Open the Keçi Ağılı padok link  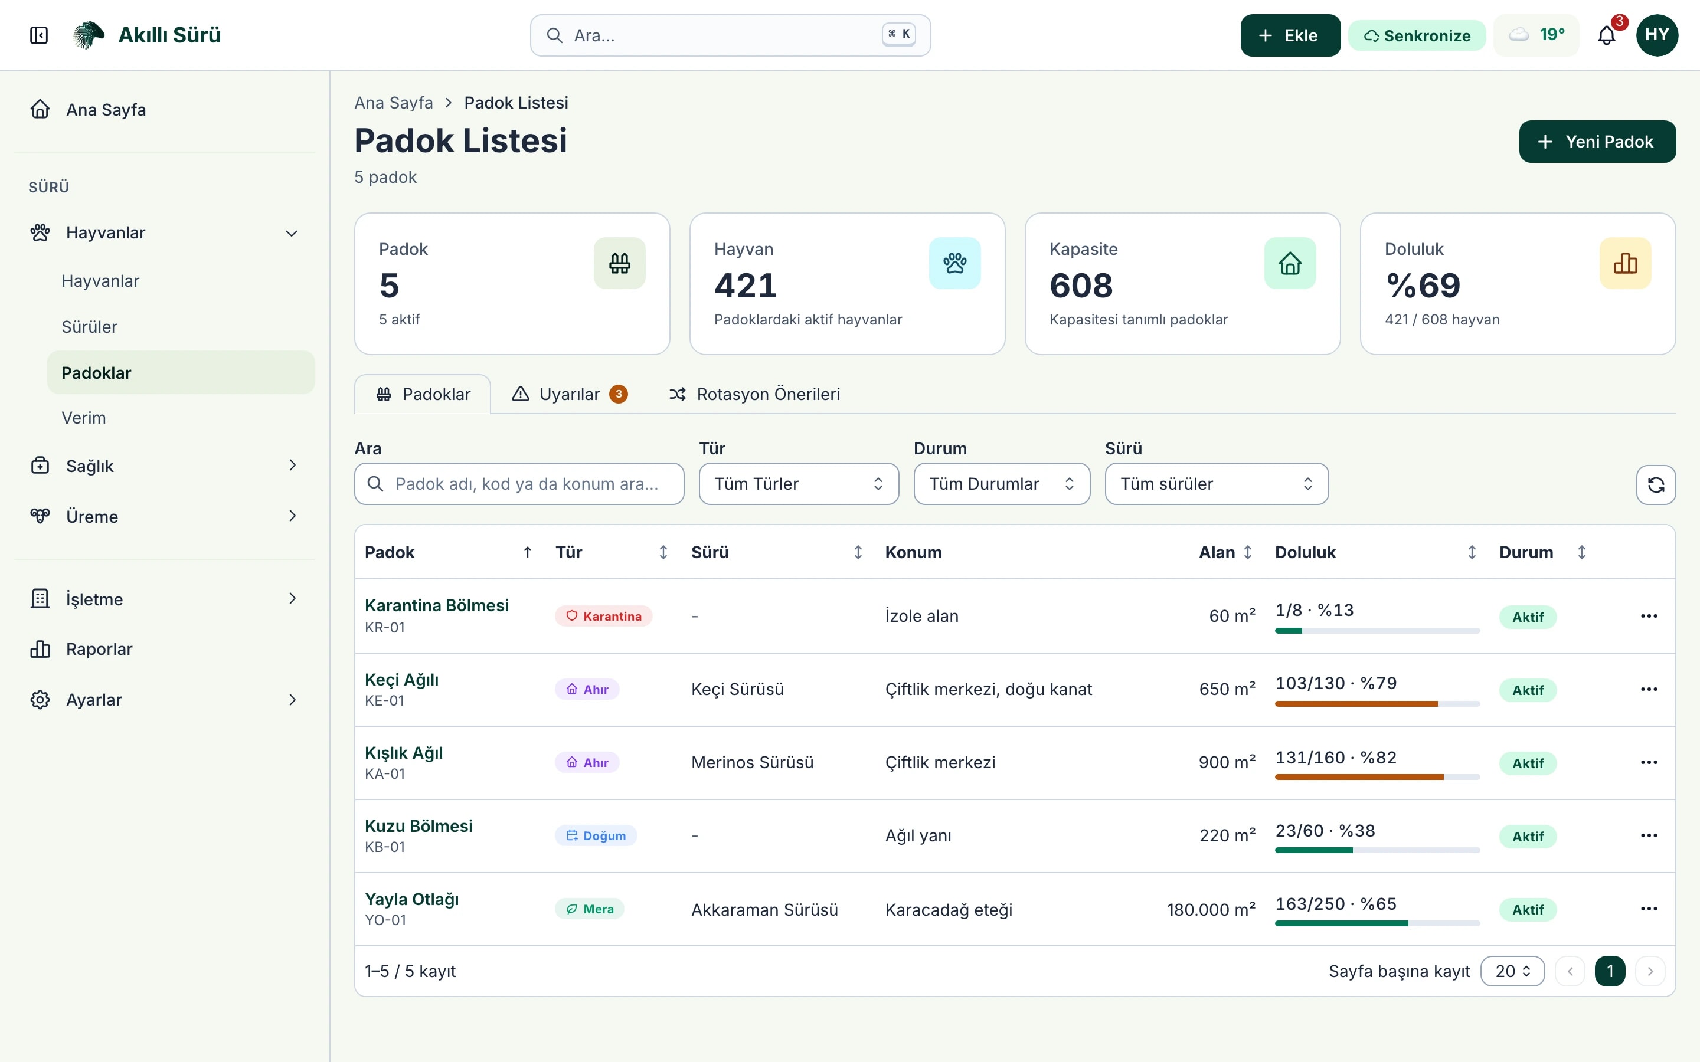point(401,680)
